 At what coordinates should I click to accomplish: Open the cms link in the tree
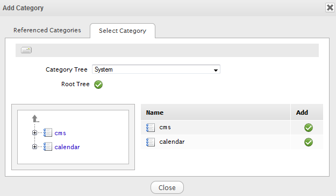[x=60, y=133]
